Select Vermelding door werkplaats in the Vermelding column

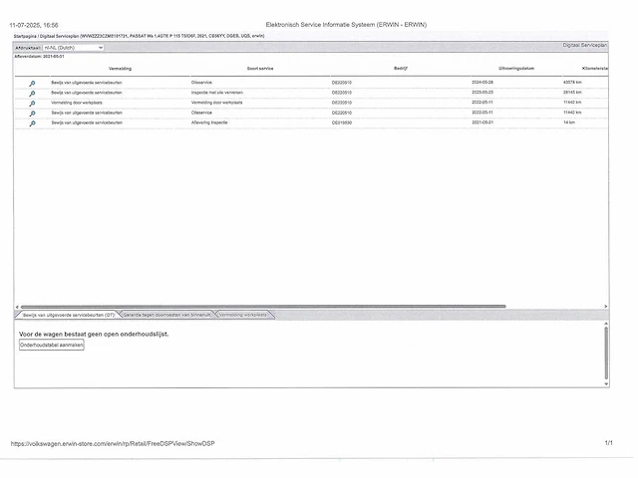tap(77, 103)
